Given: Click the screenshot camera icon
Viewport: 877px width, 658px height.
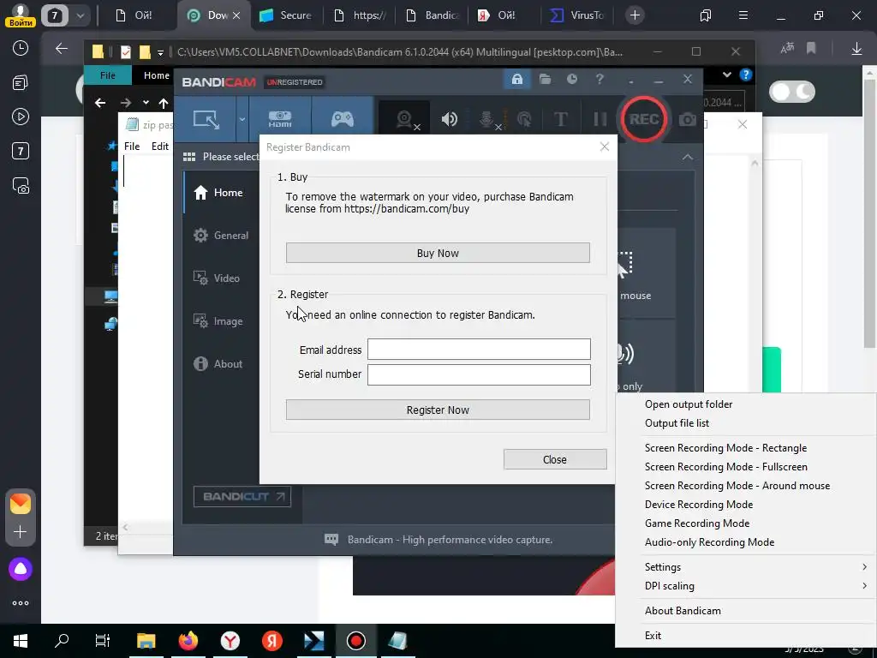Looking at the screenshot, I should pos(688,119).
